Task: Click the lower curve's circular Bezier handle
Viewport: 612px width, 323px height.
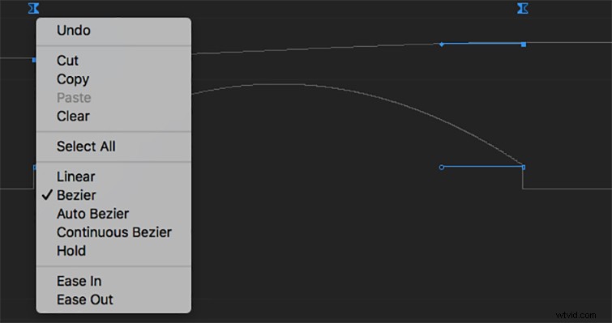Action: coord(442,167)
